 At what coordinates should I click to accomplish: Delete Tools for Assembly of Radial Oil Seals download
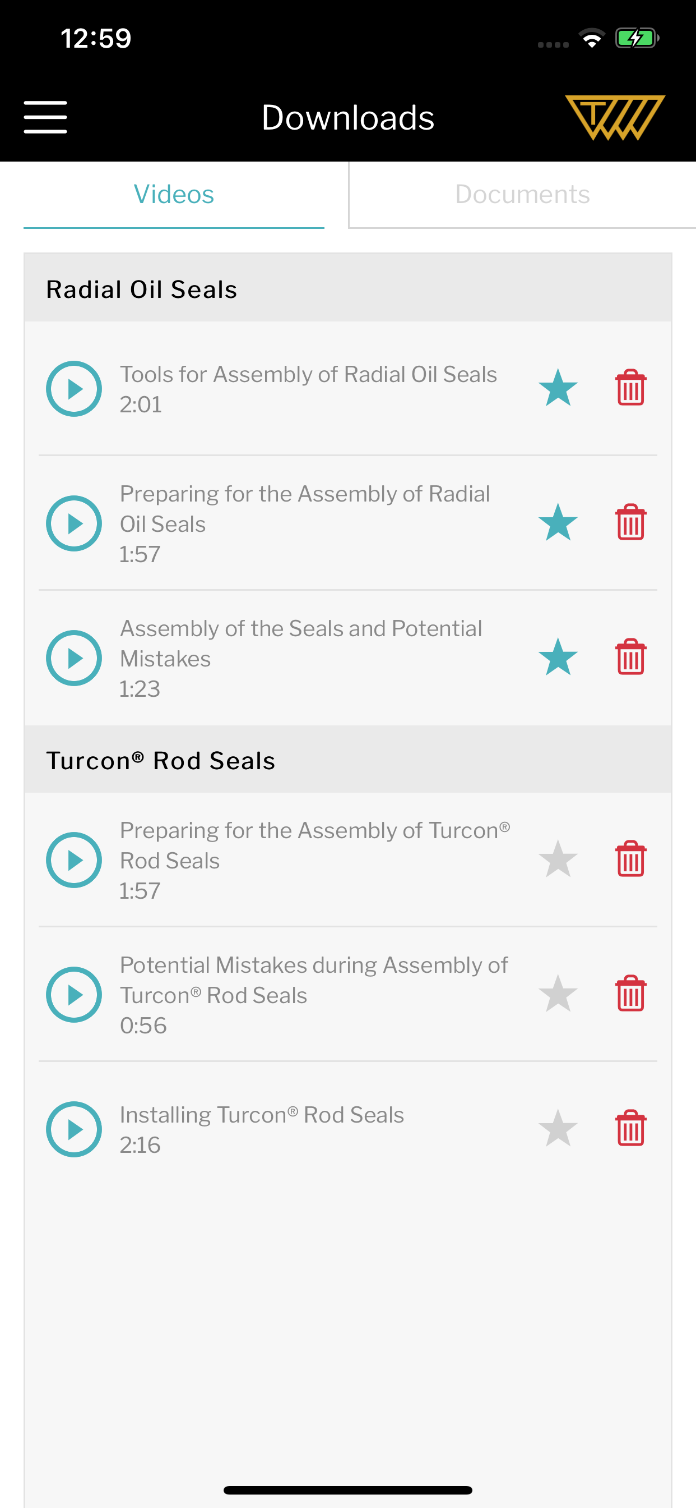point(630,388)
